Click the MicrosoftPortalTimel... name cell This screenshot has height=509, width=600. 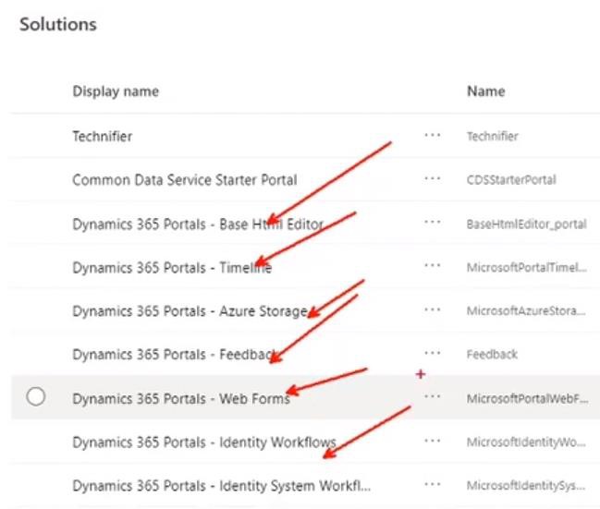click(527, 268)
